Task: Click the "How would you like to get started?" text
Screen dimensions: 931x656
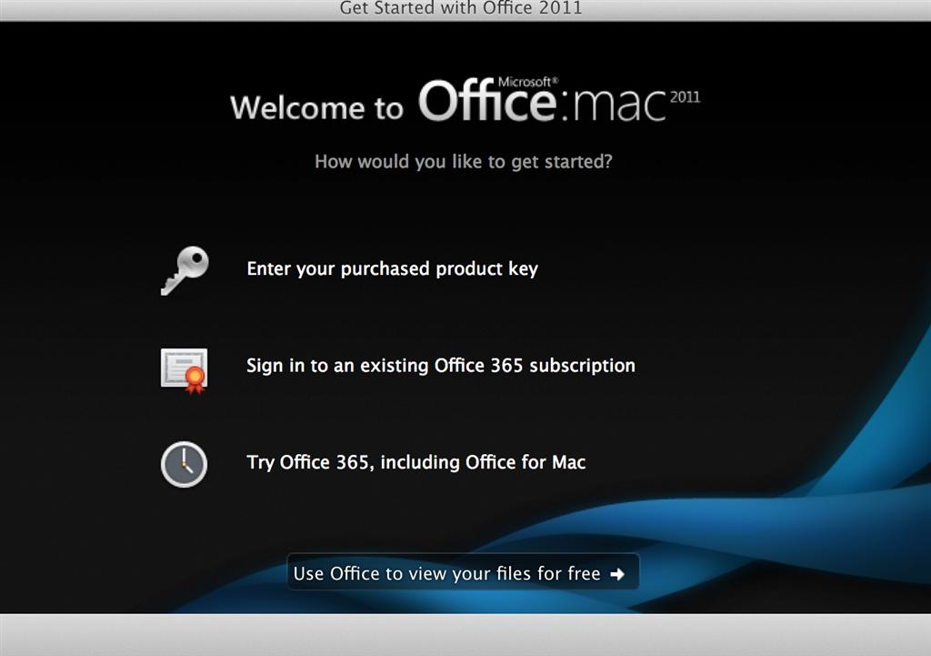Action: [463, 162]
